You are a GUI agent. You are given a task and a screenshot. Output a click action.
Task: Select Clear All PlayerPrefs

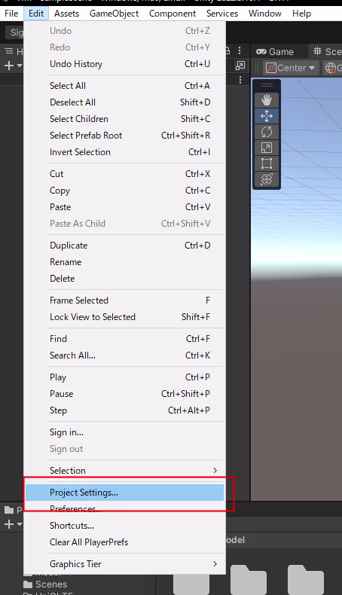[124, 542]
